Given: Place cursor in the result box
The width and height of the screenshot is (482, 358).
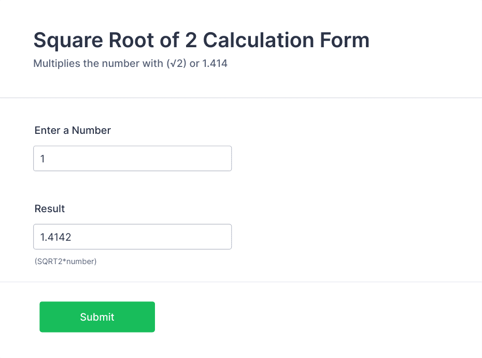Looking at the screenshot, I should [x=132, y=237].
